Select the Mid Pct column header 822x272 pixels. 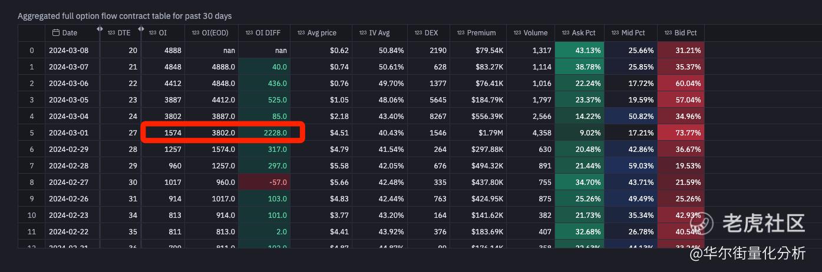[633, 33]
